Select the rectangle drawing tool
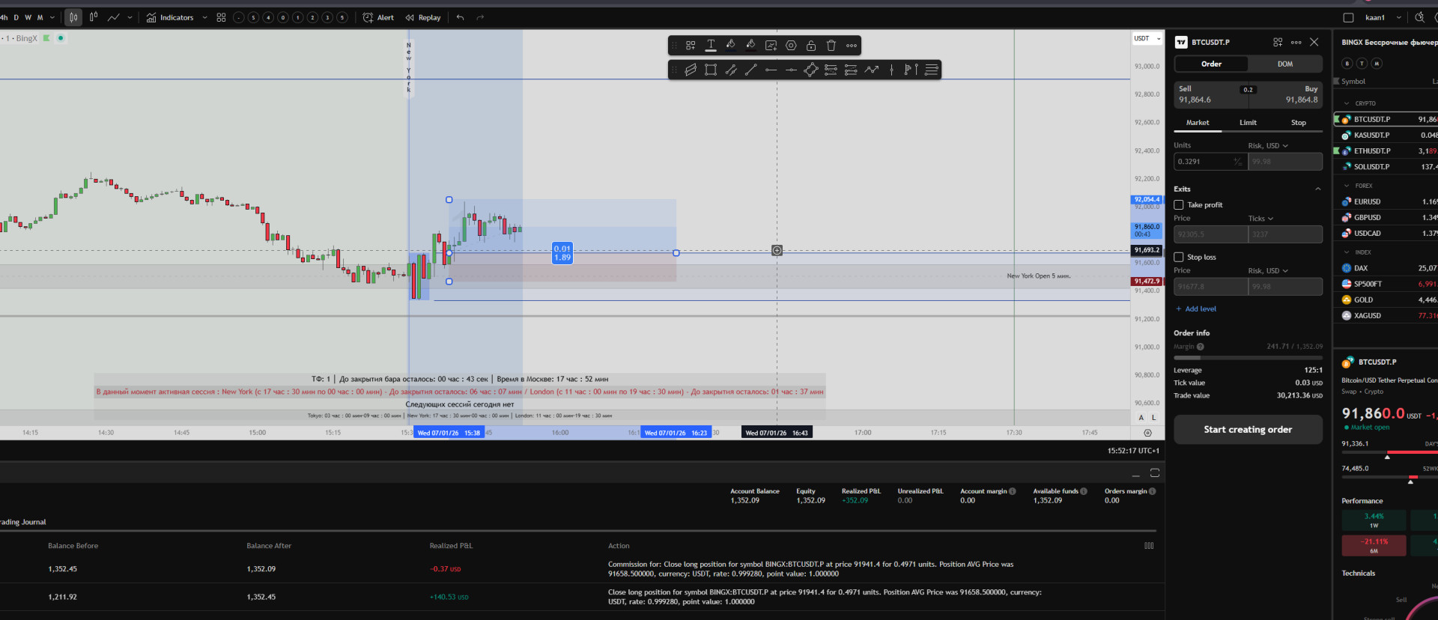The height and width of the screenshot is (620, 1438). pos(711,70)
